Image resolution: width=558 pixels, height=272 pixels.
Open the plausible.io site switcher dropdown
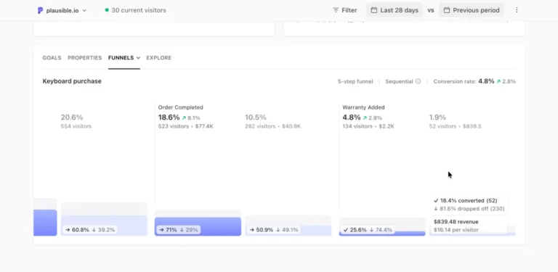62,10
